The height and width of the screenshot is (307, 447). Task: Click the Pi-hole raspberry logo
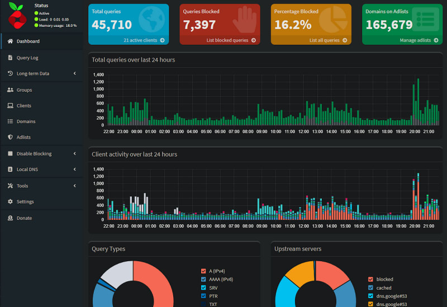pos(17,15)
